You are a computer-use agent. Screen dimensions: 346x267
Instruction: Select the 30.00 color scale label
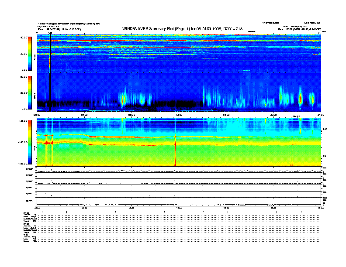click(24, 93)
